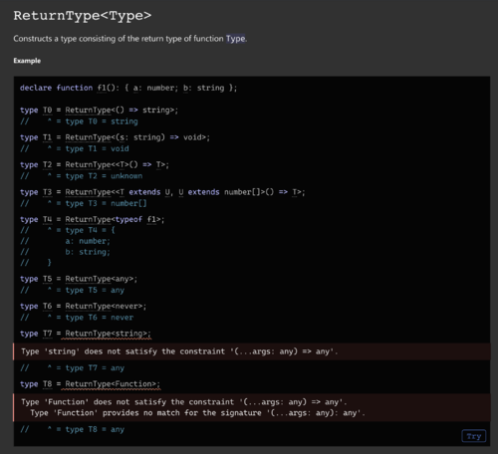The width and height of the screenshot is (498, 454).
Task: Click ReturnType in the T1 declaration line
Action: tap(88, 137)
